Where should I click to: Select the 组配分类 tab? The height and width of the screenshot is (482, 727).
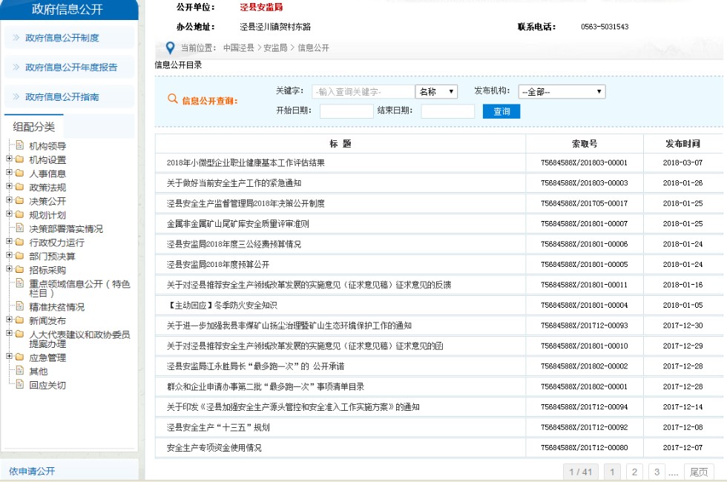coord(34,127)
